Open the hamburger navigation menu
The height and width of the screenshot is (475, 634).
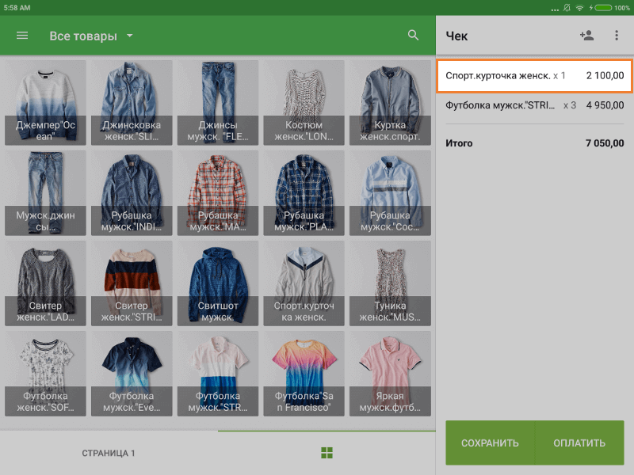tap(22, 36)
